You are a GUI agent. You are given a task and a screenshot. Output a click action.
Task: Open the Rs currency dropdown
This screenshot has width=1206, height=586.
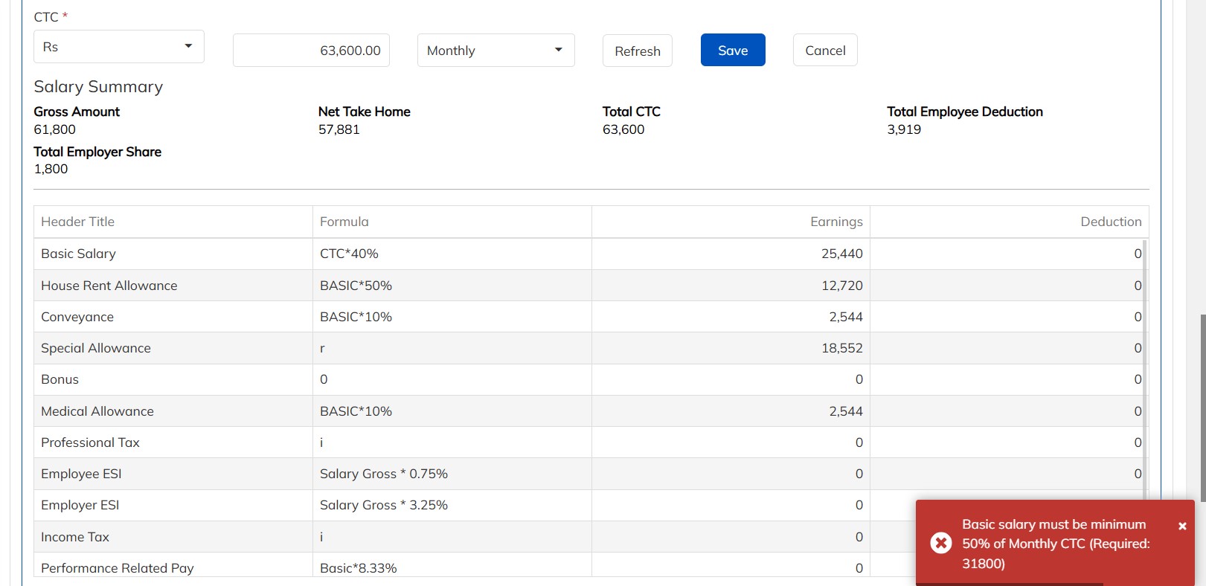tap(119, 47)
